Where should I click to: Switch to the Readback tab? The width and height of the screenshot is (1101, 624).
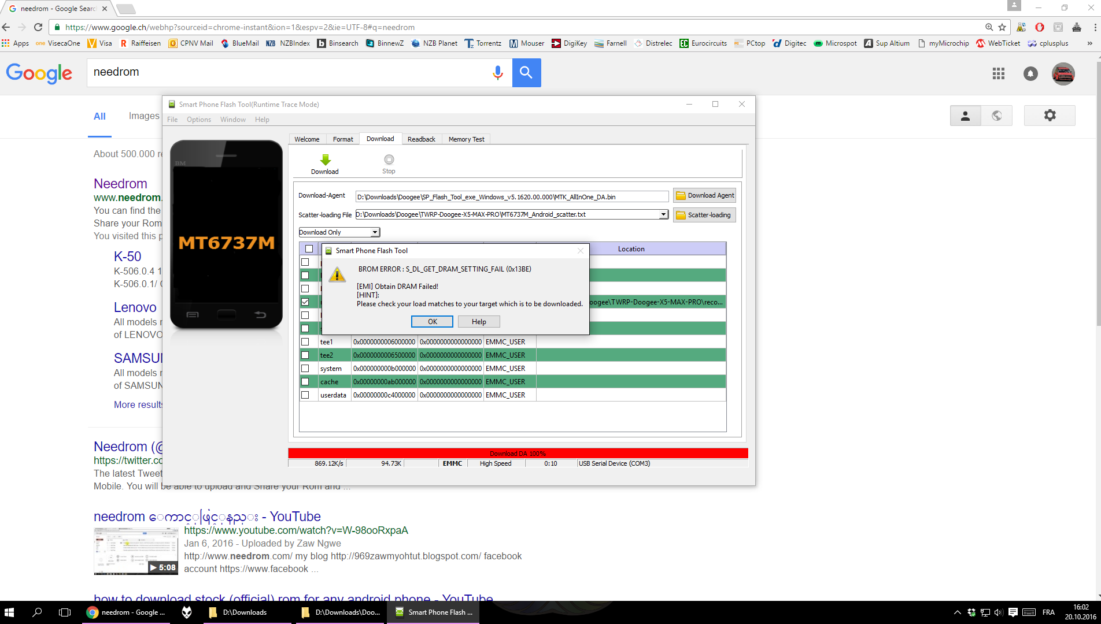421,139
